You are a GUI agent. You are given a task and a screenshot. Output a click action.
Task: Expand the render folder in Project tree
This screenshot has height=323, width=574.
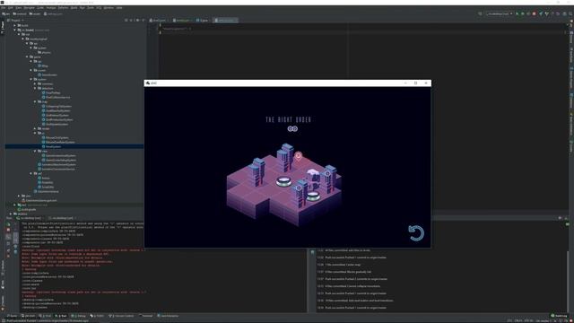35,128
